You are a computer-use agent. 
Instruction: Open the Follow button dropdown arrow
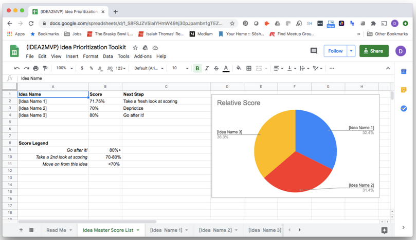coord(351,51)
